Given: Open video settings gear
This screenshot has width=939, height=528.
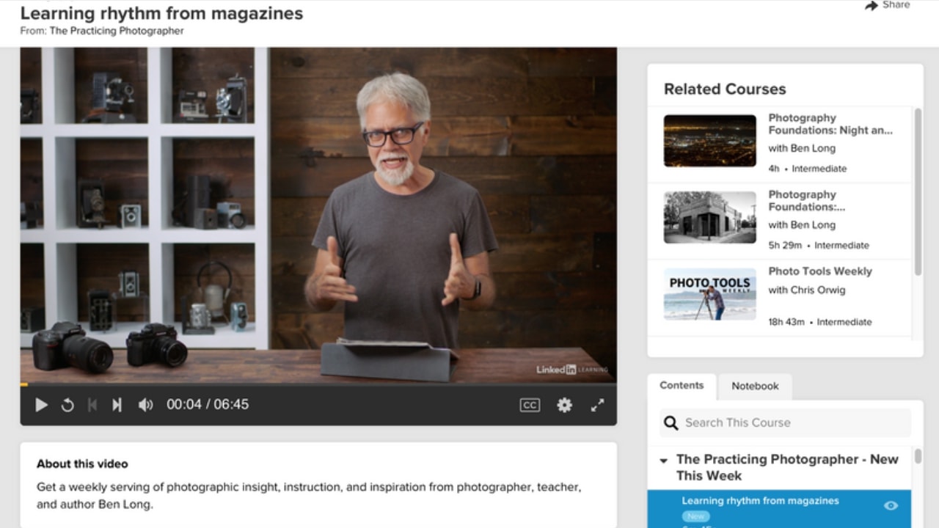Looking at the screenshot, I should point(564,405).
